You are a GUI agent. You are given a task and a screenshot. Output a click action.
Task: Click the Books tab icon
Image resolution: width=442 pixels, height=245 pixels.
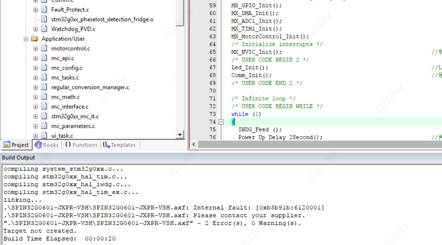[38, 145]
